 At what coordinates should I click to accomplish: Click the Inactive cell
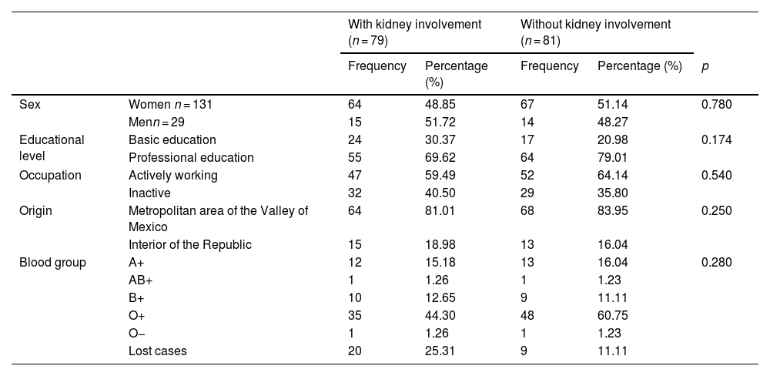click(149, 193)
